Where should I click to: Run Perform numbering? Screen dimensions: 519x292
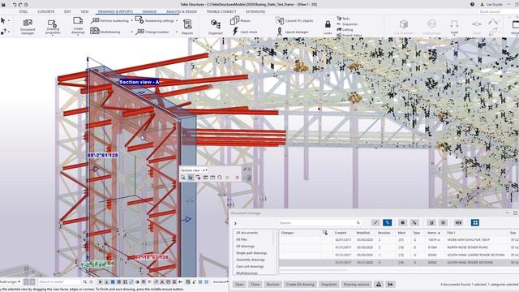(109, 20)
